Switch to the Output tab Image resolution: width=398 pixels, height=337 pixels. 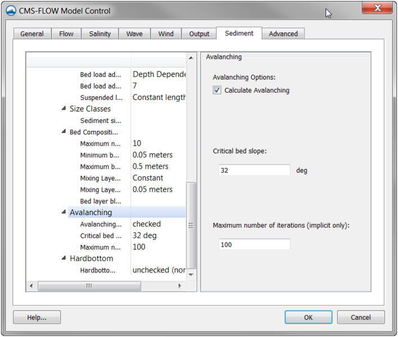(199, 34)
